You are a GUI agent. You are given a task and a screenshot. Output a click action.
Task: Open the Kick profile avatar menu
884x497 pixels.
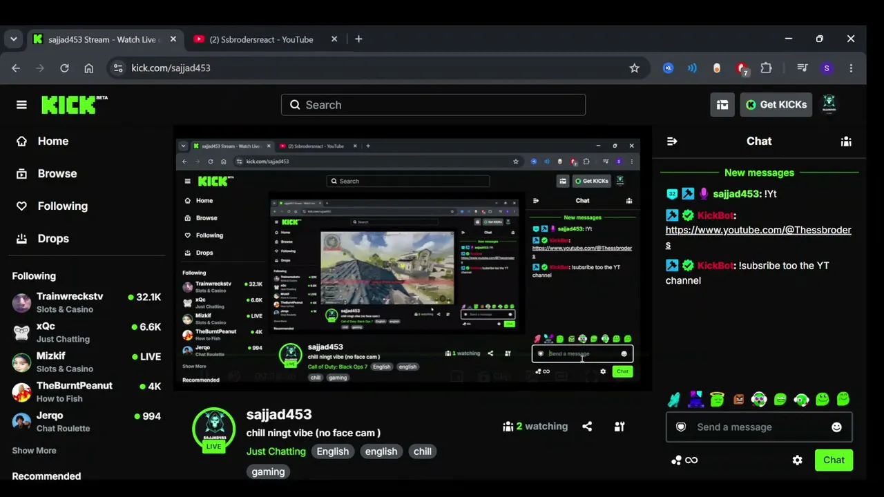(x=829, y=105)
